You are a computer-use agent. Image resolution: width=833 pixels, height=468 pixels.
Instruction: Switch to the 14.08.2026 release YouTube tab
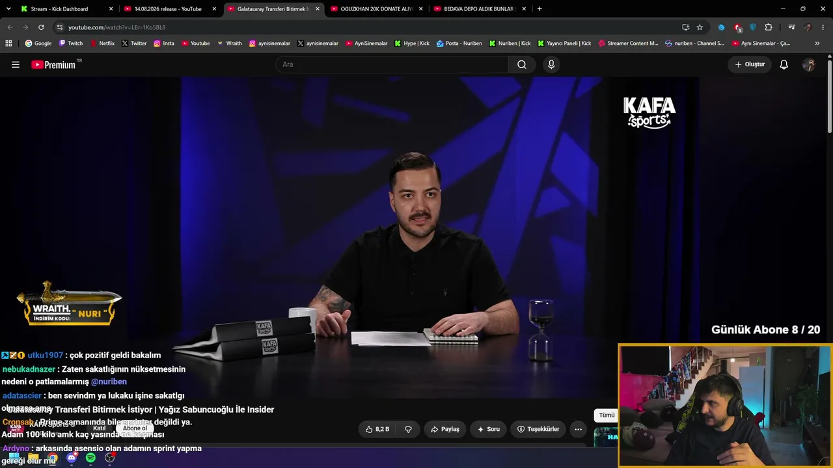coord(168,9)
